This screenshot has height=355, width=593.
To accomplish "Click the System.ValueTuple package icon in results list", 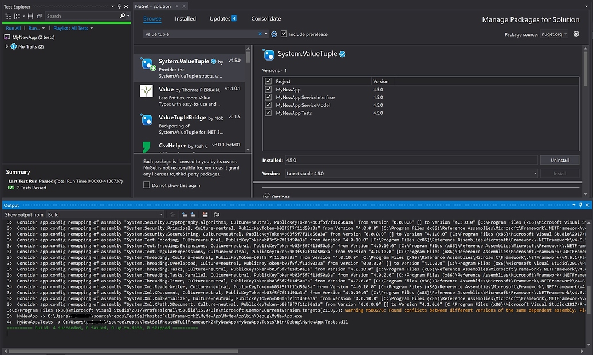I will click(x=147, y=64).
